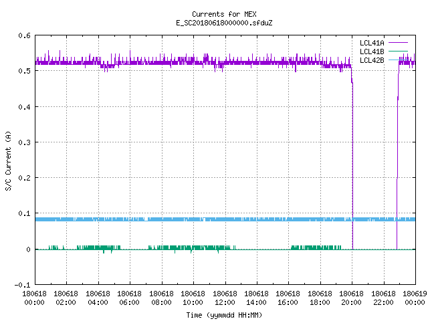Click the x-axis label "Time (yymmdd HH:MM)"
This screenshot has height=321, width=428.
coord(224,315)
